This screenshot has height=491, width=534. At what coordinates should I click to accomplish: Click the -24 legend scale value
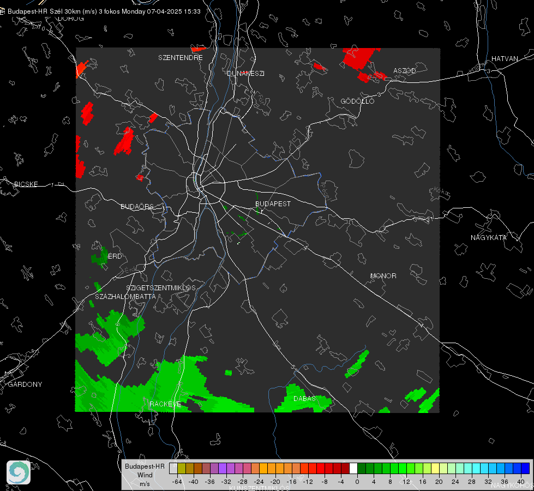click(259, 482)
